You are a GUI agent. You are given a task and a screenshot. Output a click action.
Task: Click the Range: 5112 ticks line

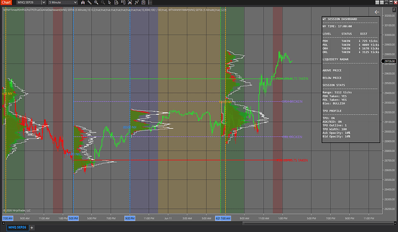pos(337,93)
